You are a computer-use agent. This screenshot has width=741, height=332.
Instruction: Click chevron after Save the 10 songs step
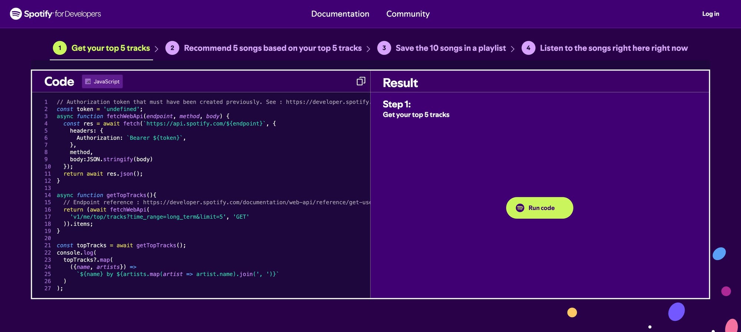(x=513, y=49)
